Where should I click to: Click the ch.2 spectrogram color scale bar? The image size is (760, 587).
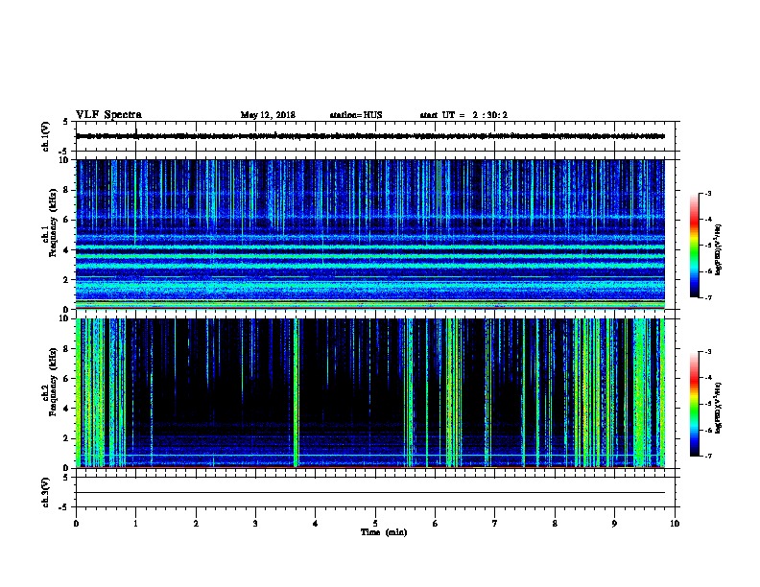[x=695, y=404]
